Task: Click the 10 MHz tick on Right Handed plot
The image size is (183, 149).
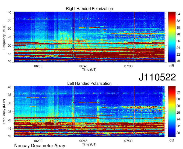Action: tap(9, 61)
